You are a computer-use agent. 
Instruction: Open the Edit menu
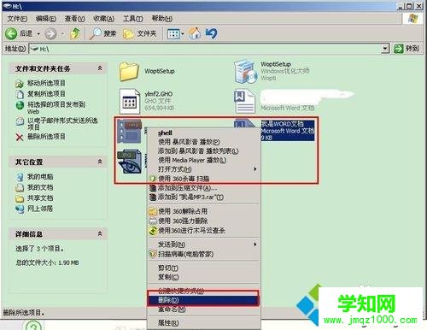(x=46, y=19)
